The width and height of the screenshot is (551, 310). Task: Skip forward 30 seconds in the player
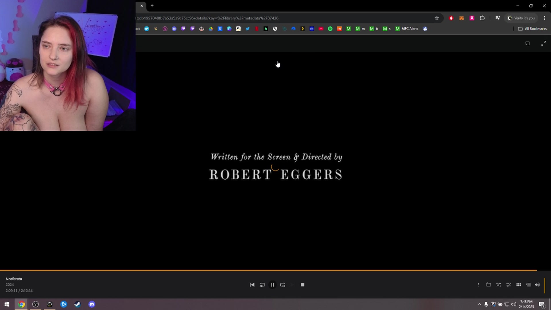click(x=283, y=285)
